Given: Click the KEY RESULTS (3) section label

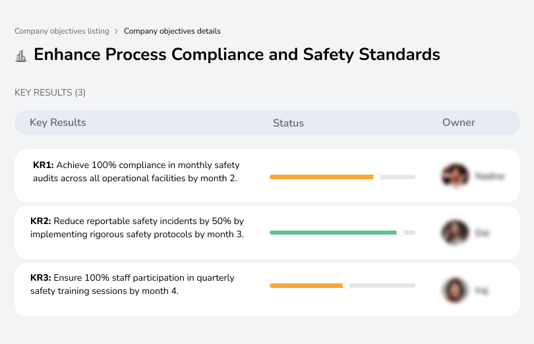Looking at the screenshot, I should pyautogui.click(x=50, y=93).
